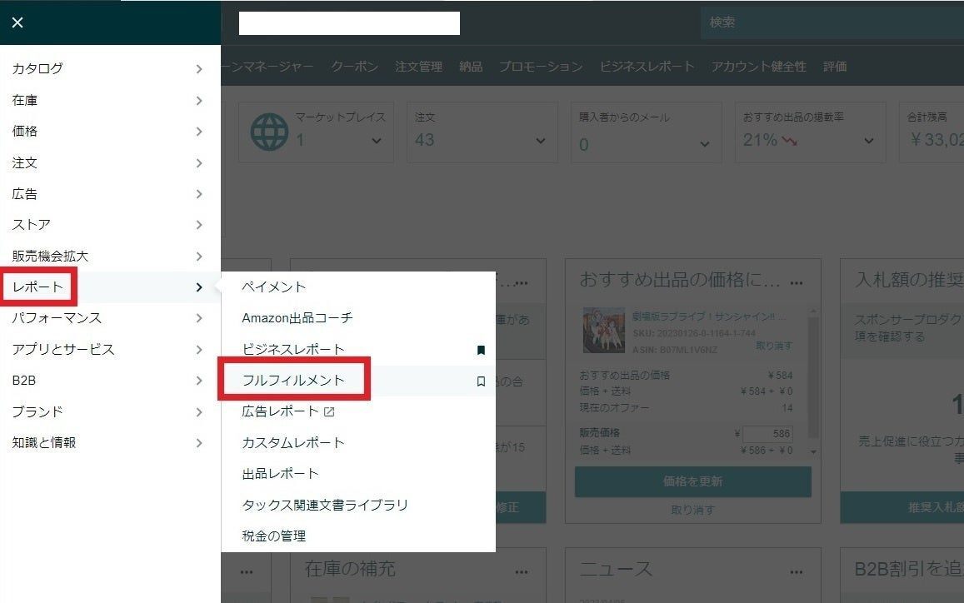Open アカウント健全性 in the top navigation
964x603 pixels.
tap(759, 67)
